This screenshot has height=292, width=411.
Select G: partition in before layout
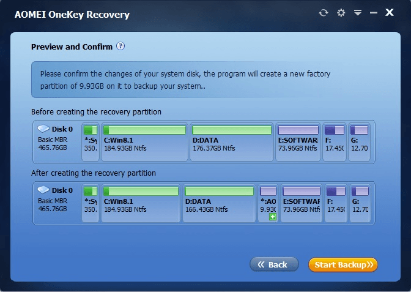coord(359,141)
